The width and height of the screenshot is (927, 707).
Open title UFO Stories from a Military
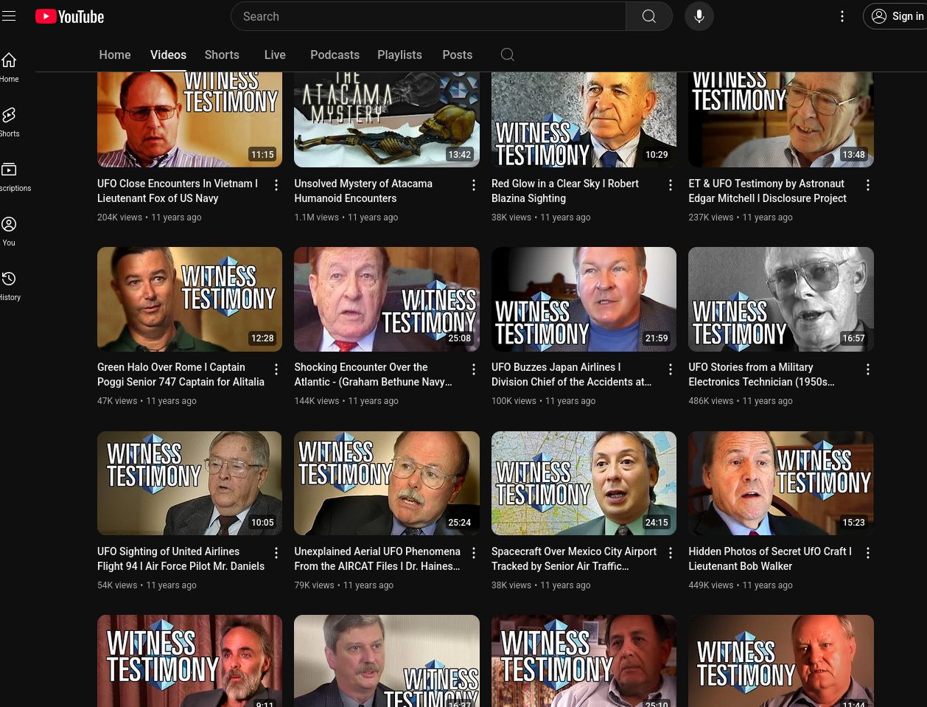[x=761, y=375]
